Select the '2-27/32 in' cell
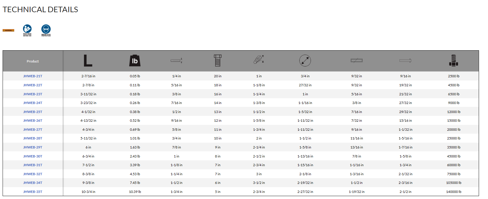This screenshot has height=199, width=488. click(305, 192)
